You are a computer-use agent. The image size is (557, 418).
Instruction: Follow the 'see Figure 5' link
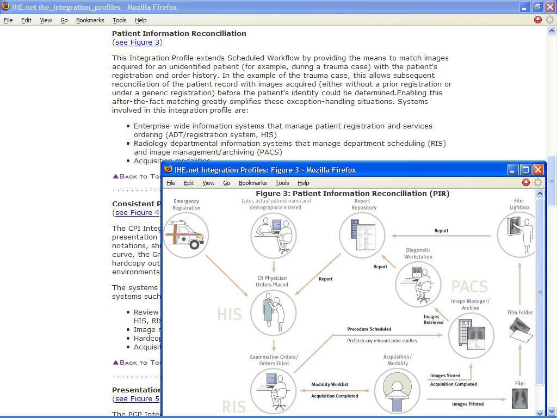137,399
